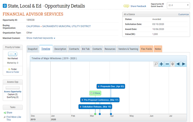Click the timeline magnifier search icon
Viewport: 193px width, 122px height.
click(156, 64)
